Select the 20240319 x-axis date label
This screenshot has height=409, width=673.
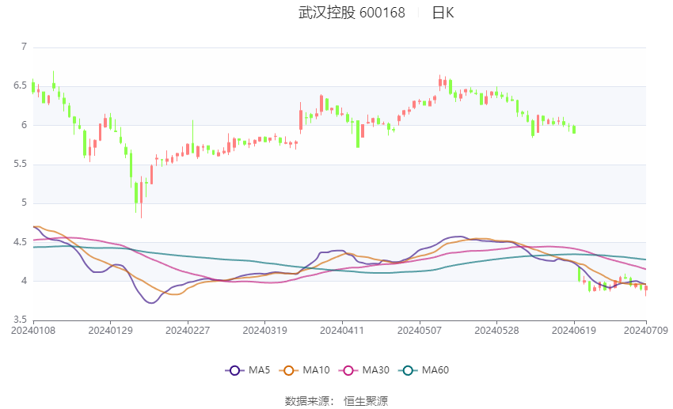(x=264, y=331)
